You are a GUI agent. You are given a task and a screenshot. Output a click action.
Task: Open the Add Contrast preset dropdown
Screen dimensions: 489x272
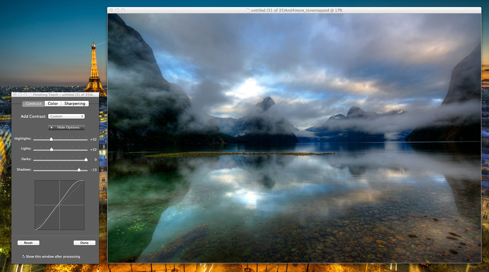[x=66, y=116]
